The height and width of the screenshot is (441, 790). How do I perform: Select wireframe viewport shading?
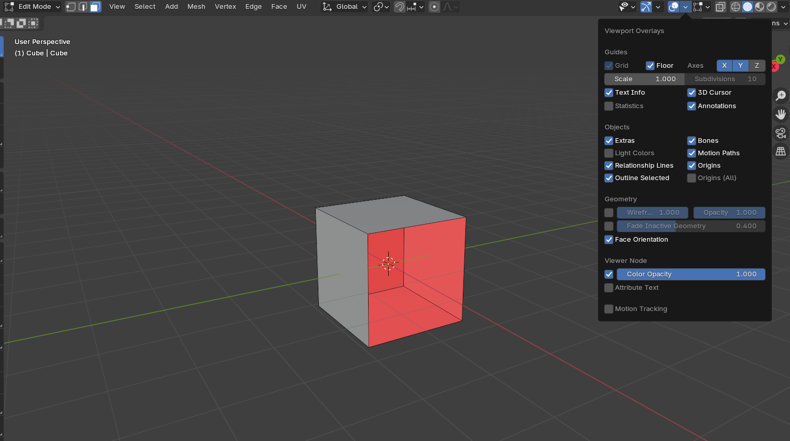coord(735,7)
